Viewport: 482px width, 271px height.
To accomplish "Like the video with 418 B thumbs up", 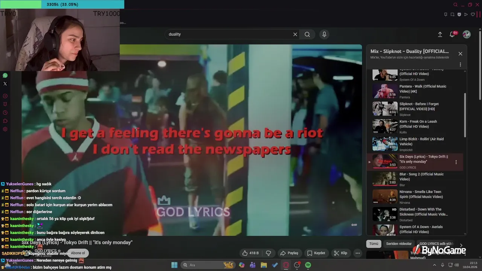I will point(250,253).
